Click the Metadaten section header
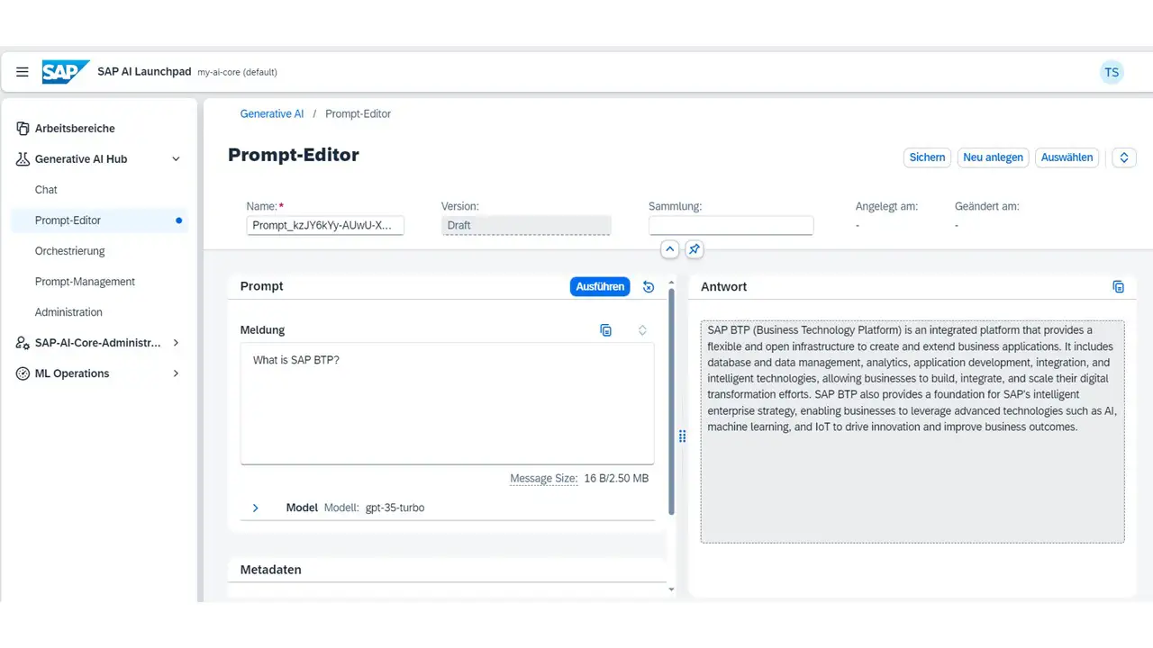Image resolution: width=1153 pixels, height=648 pixels. (x=271, y=570)
